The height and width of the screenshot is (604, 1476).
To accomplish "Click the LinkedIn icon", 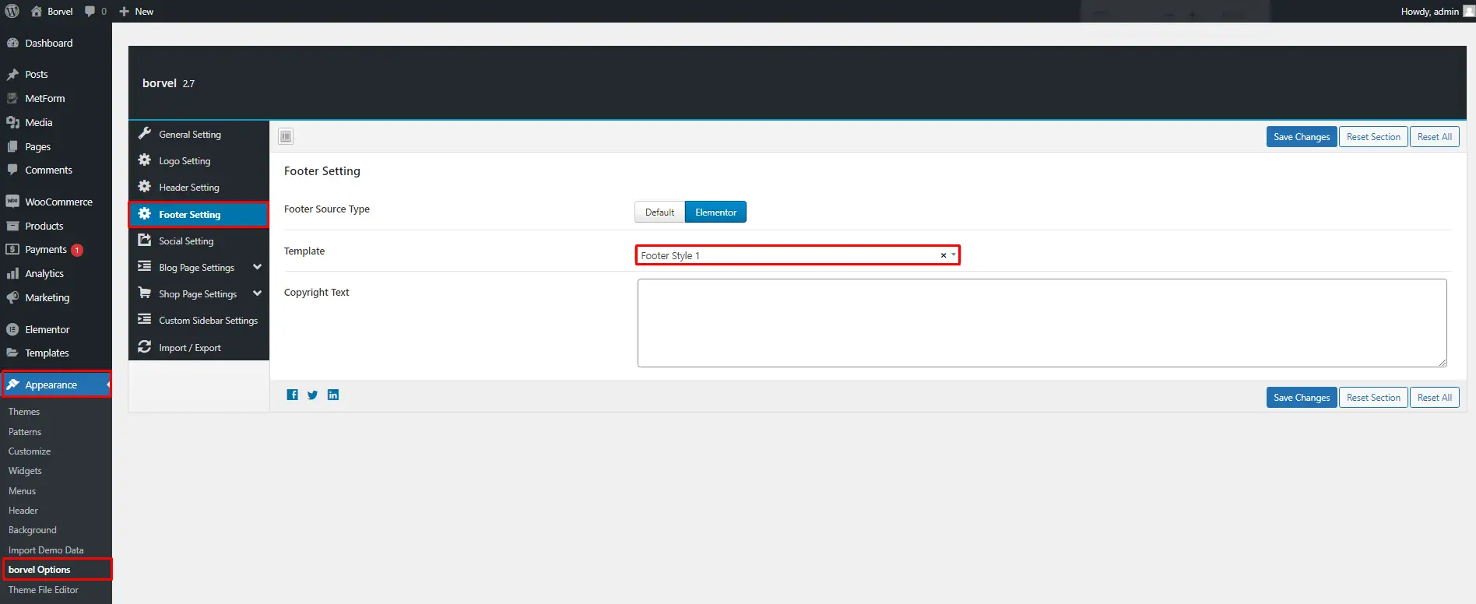I will [333, 395].
